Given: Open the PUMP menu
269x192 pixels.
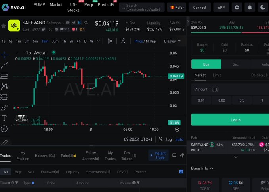Looking at the screenshot, I should point(39,5).
